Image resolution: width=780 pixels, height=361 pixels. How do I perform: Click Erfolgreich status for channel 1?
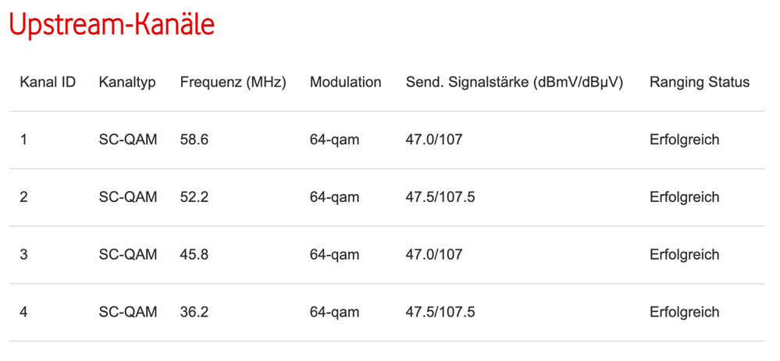pos(684,140)
